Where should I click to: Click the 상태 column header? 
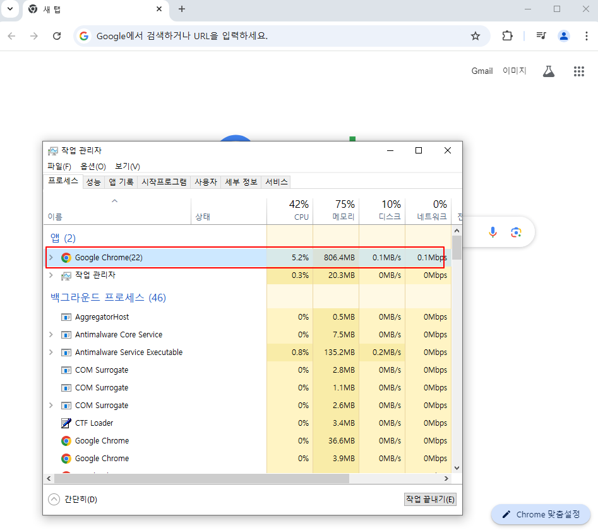pos(229,211)
